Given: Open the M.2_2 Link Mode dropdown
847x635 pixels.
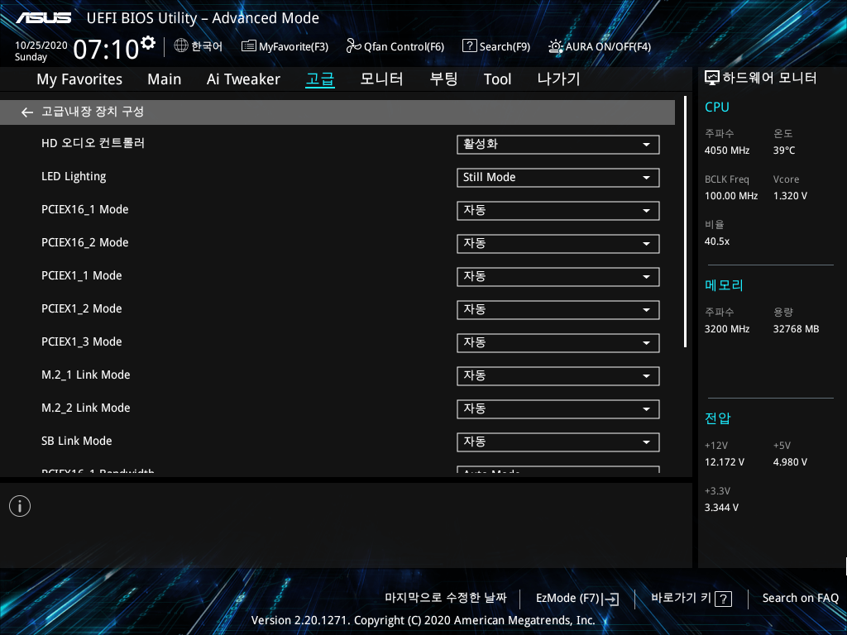Looking at the screenshot, I should [x=558, y=408].
